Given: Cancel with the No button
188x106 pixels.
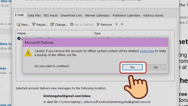Looking at the screenshot, I should [156, 67].
